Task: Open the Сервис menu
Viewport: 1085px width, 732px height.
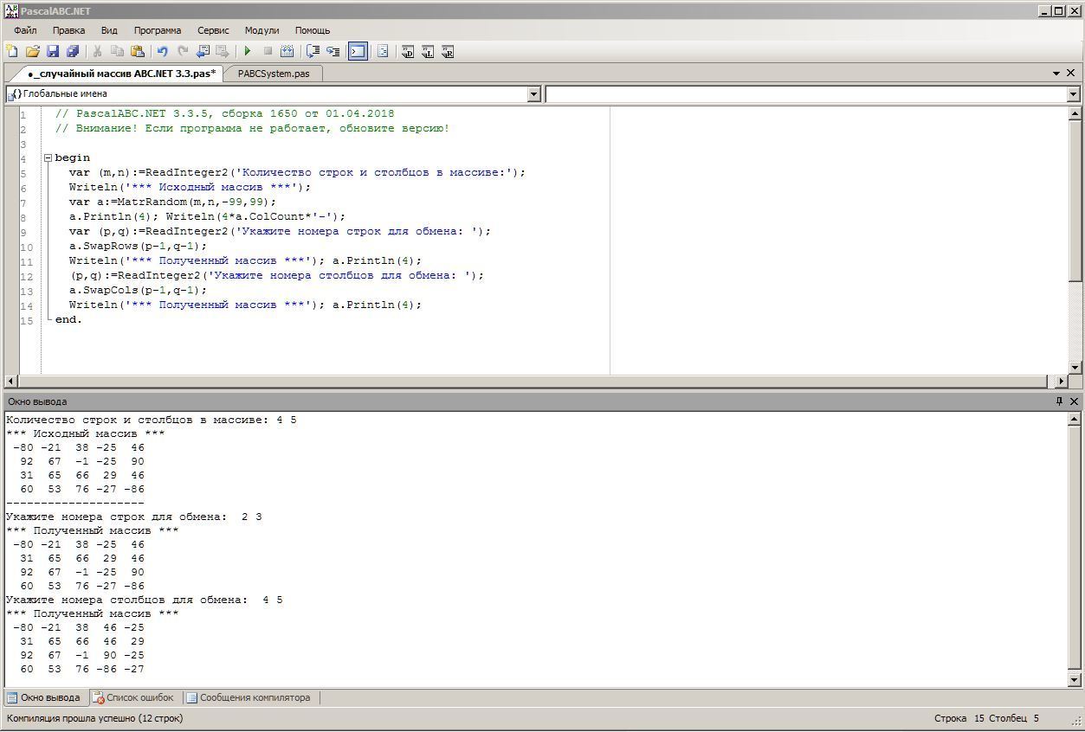Action: click(x=213, y=30)
